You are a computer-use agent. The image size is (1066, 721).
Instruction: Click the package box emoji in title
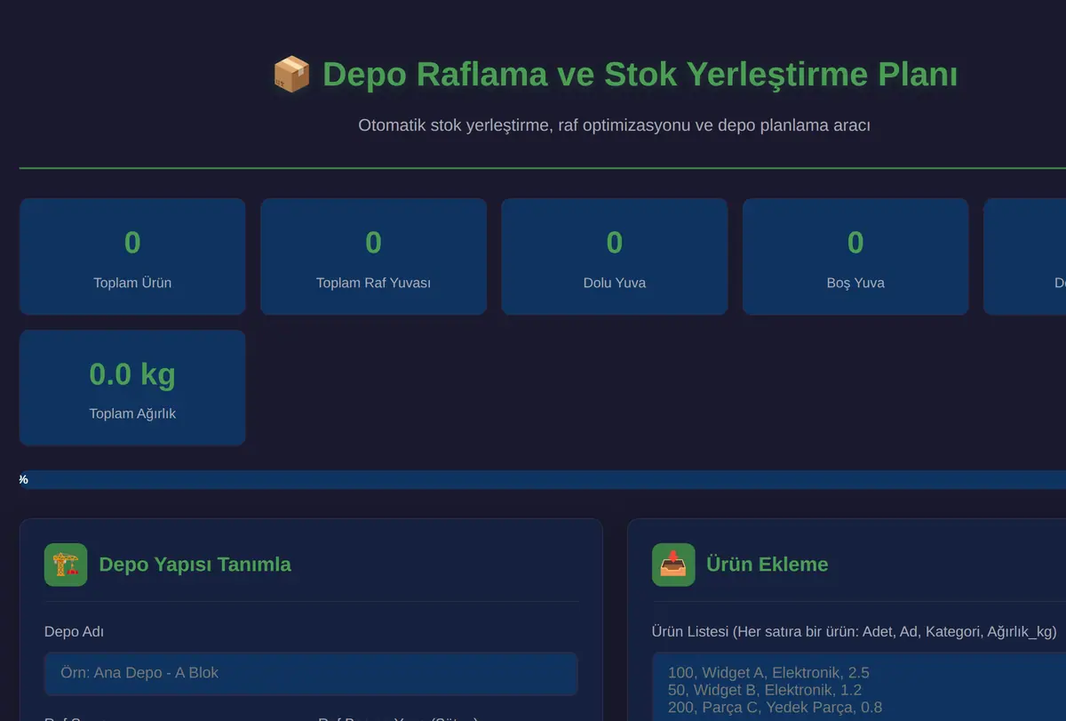pyautogui.click(x=291, y=74)
